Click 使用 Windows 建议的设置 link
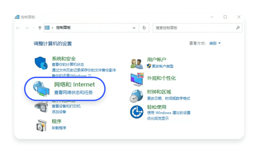 tap(169, 113)
